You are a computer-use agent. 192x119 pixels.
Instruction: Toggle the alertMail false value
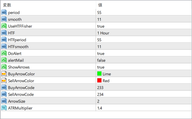(144, 60)
